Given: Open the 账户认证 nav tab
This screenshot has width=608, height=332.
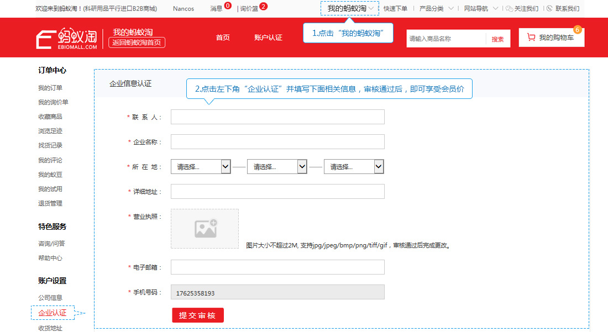Looking at the screenshot, I should (268, 38).
